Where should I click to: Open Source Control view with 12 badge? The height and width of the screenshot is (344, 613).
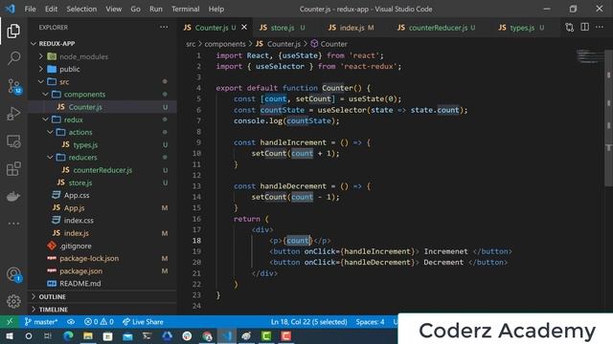click(14, 86)
